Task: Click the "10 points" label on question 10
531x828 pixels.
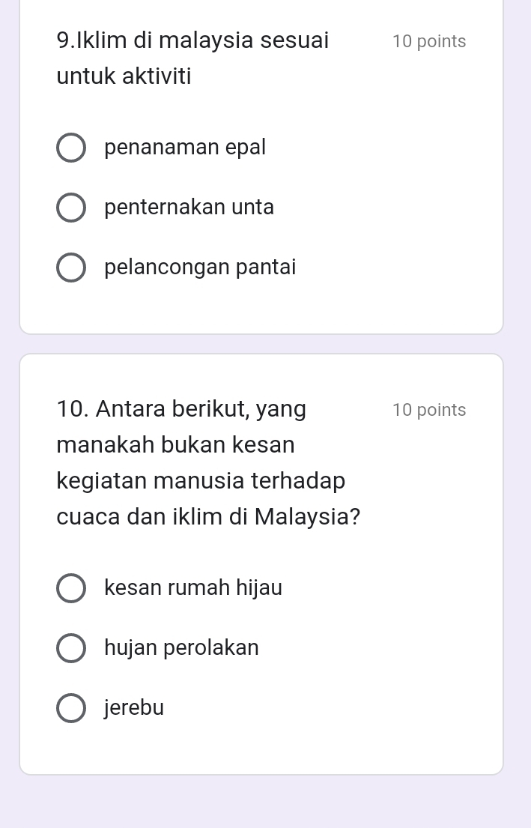Action: click(428, 411)
